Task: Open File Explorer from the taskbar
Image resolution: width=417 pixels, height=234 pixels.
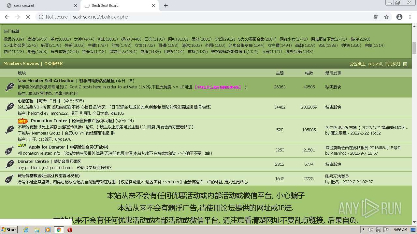Action: [x=37, y=230]
